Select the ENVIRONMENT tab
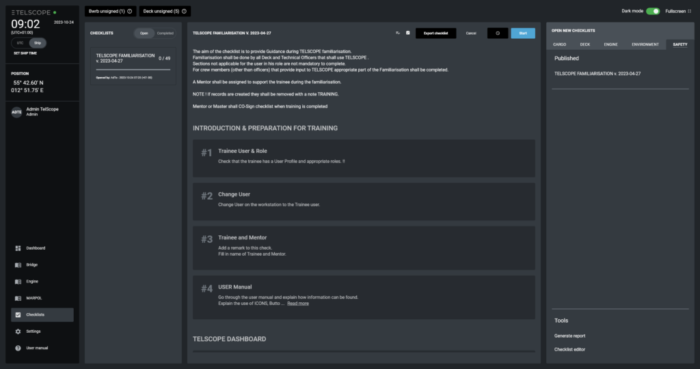The height and width of the screenshot is (369, 700). pos(645,44)
